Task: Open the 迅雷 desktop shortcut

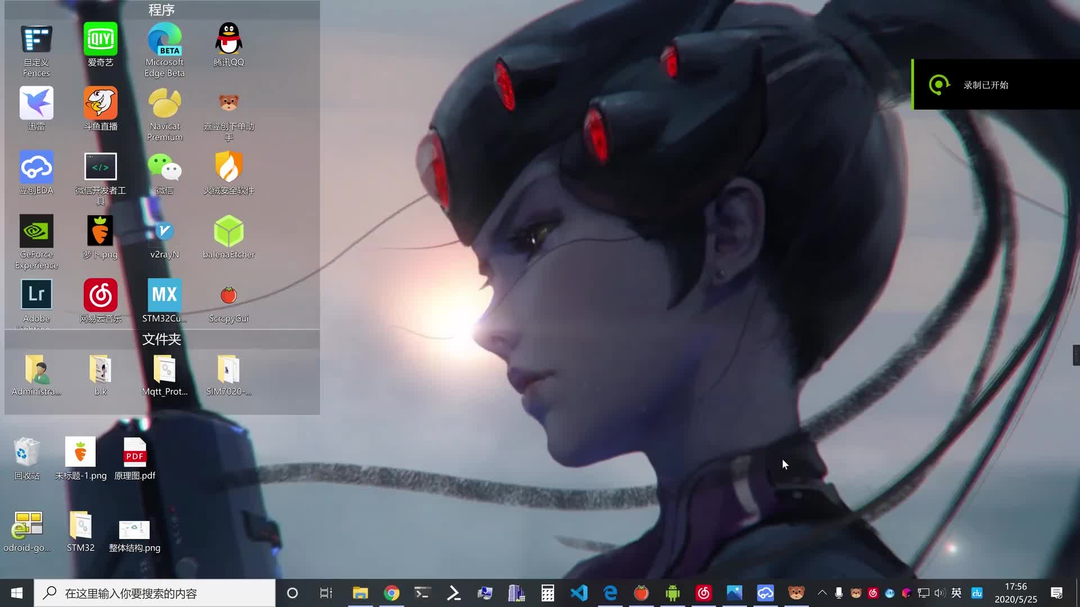Action: pyautogui.click(x=37, y=110)
